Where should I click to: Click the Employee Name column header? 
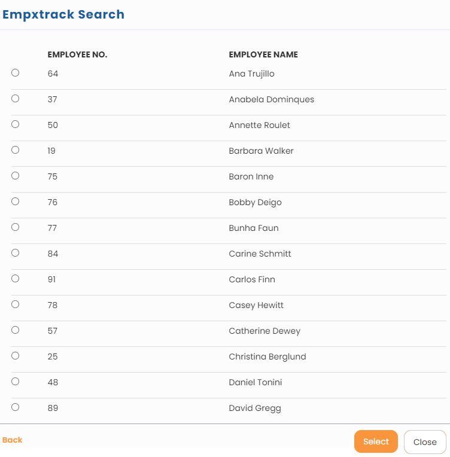pos(263,54)
